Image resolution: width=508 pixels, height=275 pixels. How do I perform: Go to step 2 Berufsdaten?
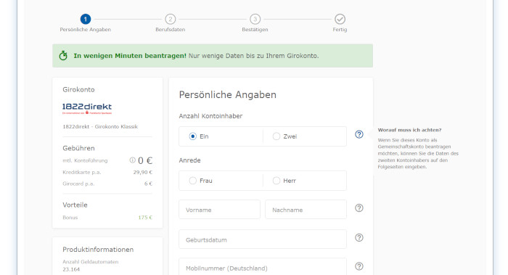tap(171, 19)
